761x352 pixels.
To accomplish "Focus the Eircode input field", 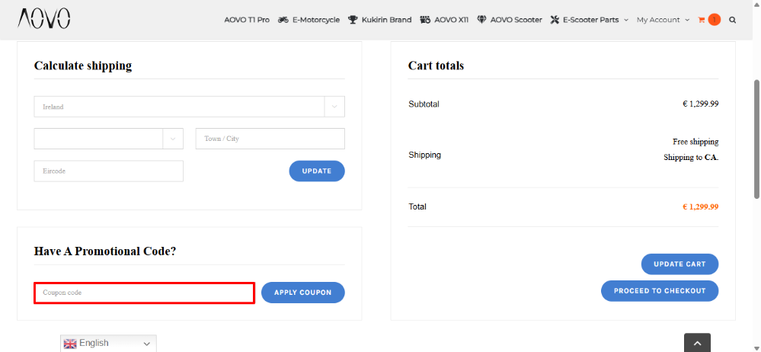I will [109, 171].
